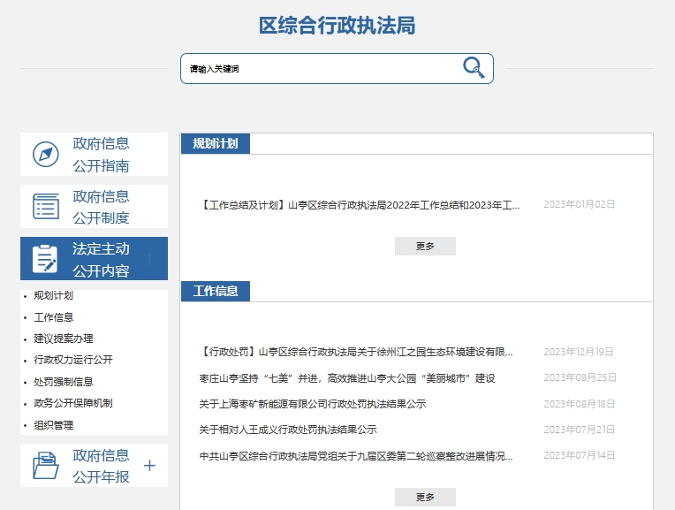Image resolution: width=675 pixels, height=510 pixels.
Task: Open 建议提案办理 sidebar link
Action: [x=64, y=339]
